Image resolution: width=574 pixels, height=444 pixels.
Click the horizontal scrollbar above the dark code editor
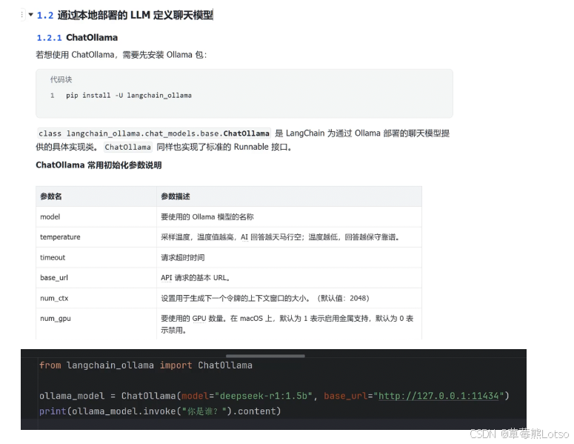point(265,356)
